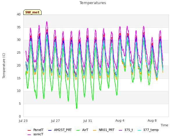The width and height of the screenshot is (186, 140).
Task: Click the 0 y-axis tick label
Action: pos(20,116)
